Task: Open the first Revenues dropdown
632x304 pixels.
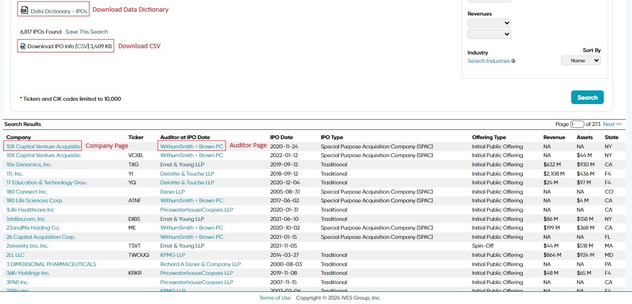Action: (x=489, y=23)
